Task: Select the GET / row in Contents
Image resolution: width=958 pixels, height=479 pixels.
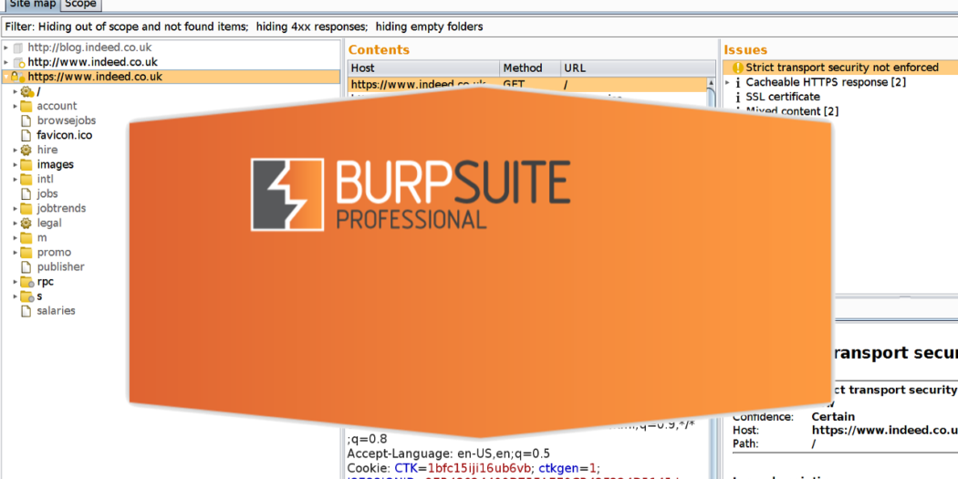Action: [526, 84]
